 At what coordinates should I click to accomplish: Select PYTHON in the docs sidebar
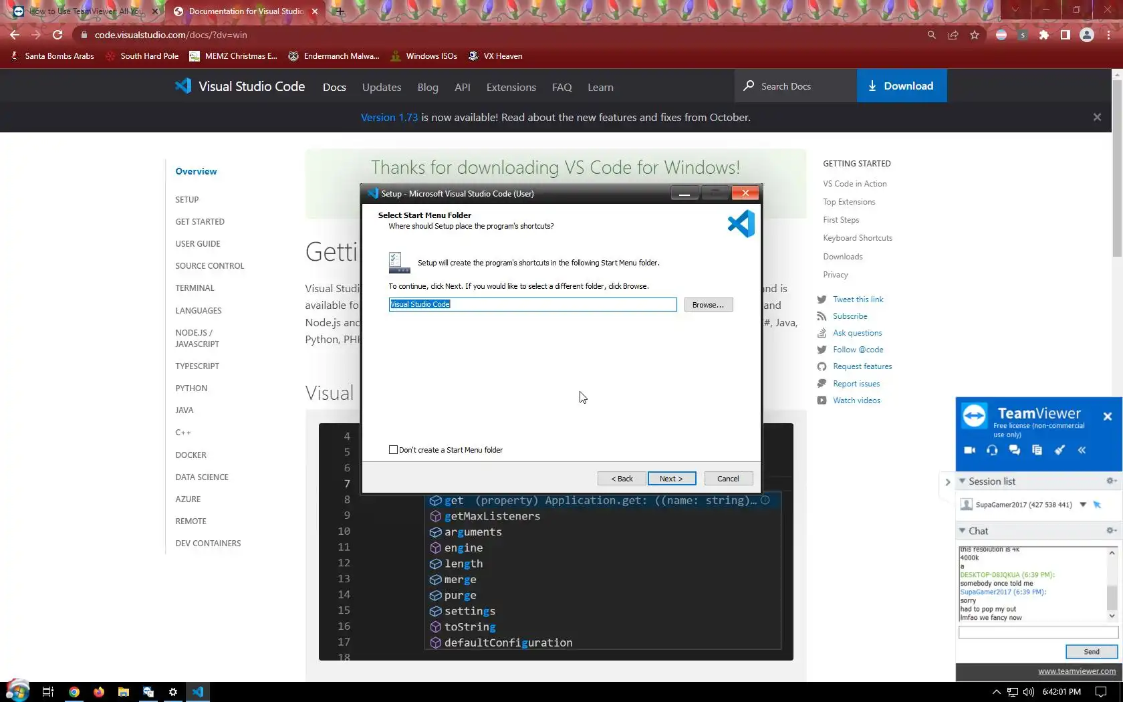click(191, 388)
